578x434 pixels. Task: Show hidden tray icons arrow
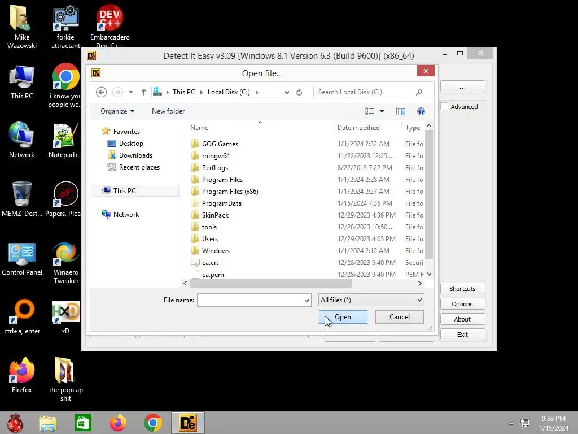pos(511,423)
